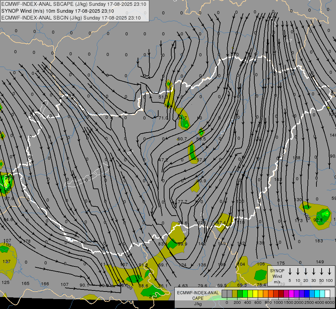The image size is (336, 309).
Task: Click the 68.6 value on olive area
Action: click(x=143, y=286)
